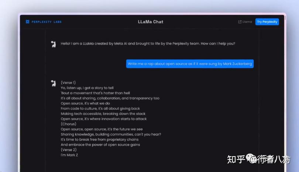Click the llama avatar beside the greeting message

tap(54, 44)
